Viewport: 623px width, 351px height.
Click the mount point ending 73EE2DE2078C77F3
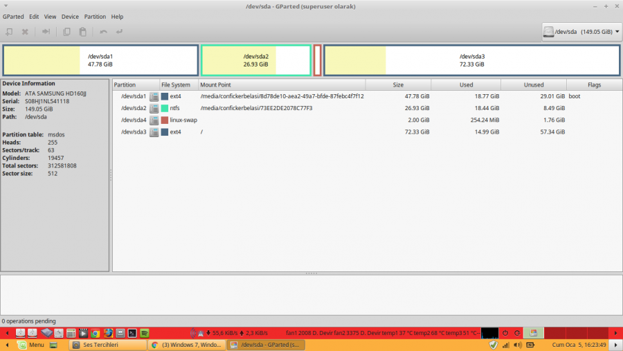(256, 108)
